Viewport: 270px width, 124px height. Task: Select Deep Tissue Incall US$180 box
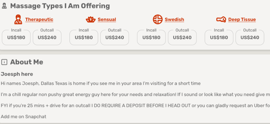click(219, 37)
